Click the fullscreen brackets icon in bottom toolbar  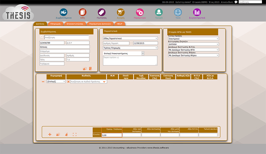74,134
